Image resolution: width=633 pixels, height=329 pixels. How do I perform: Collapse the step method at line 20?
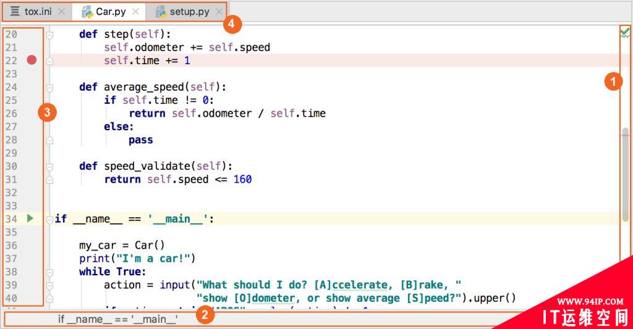pyautogui.click(x=49, y=35)
